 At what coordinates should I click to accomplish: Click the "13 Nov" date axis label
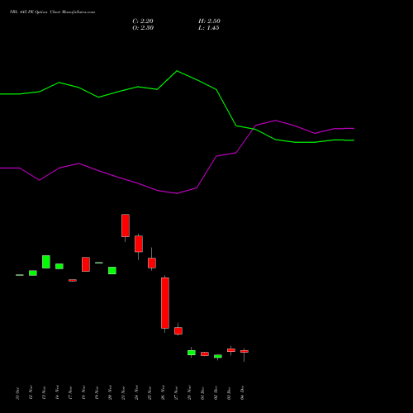[44, 392]
